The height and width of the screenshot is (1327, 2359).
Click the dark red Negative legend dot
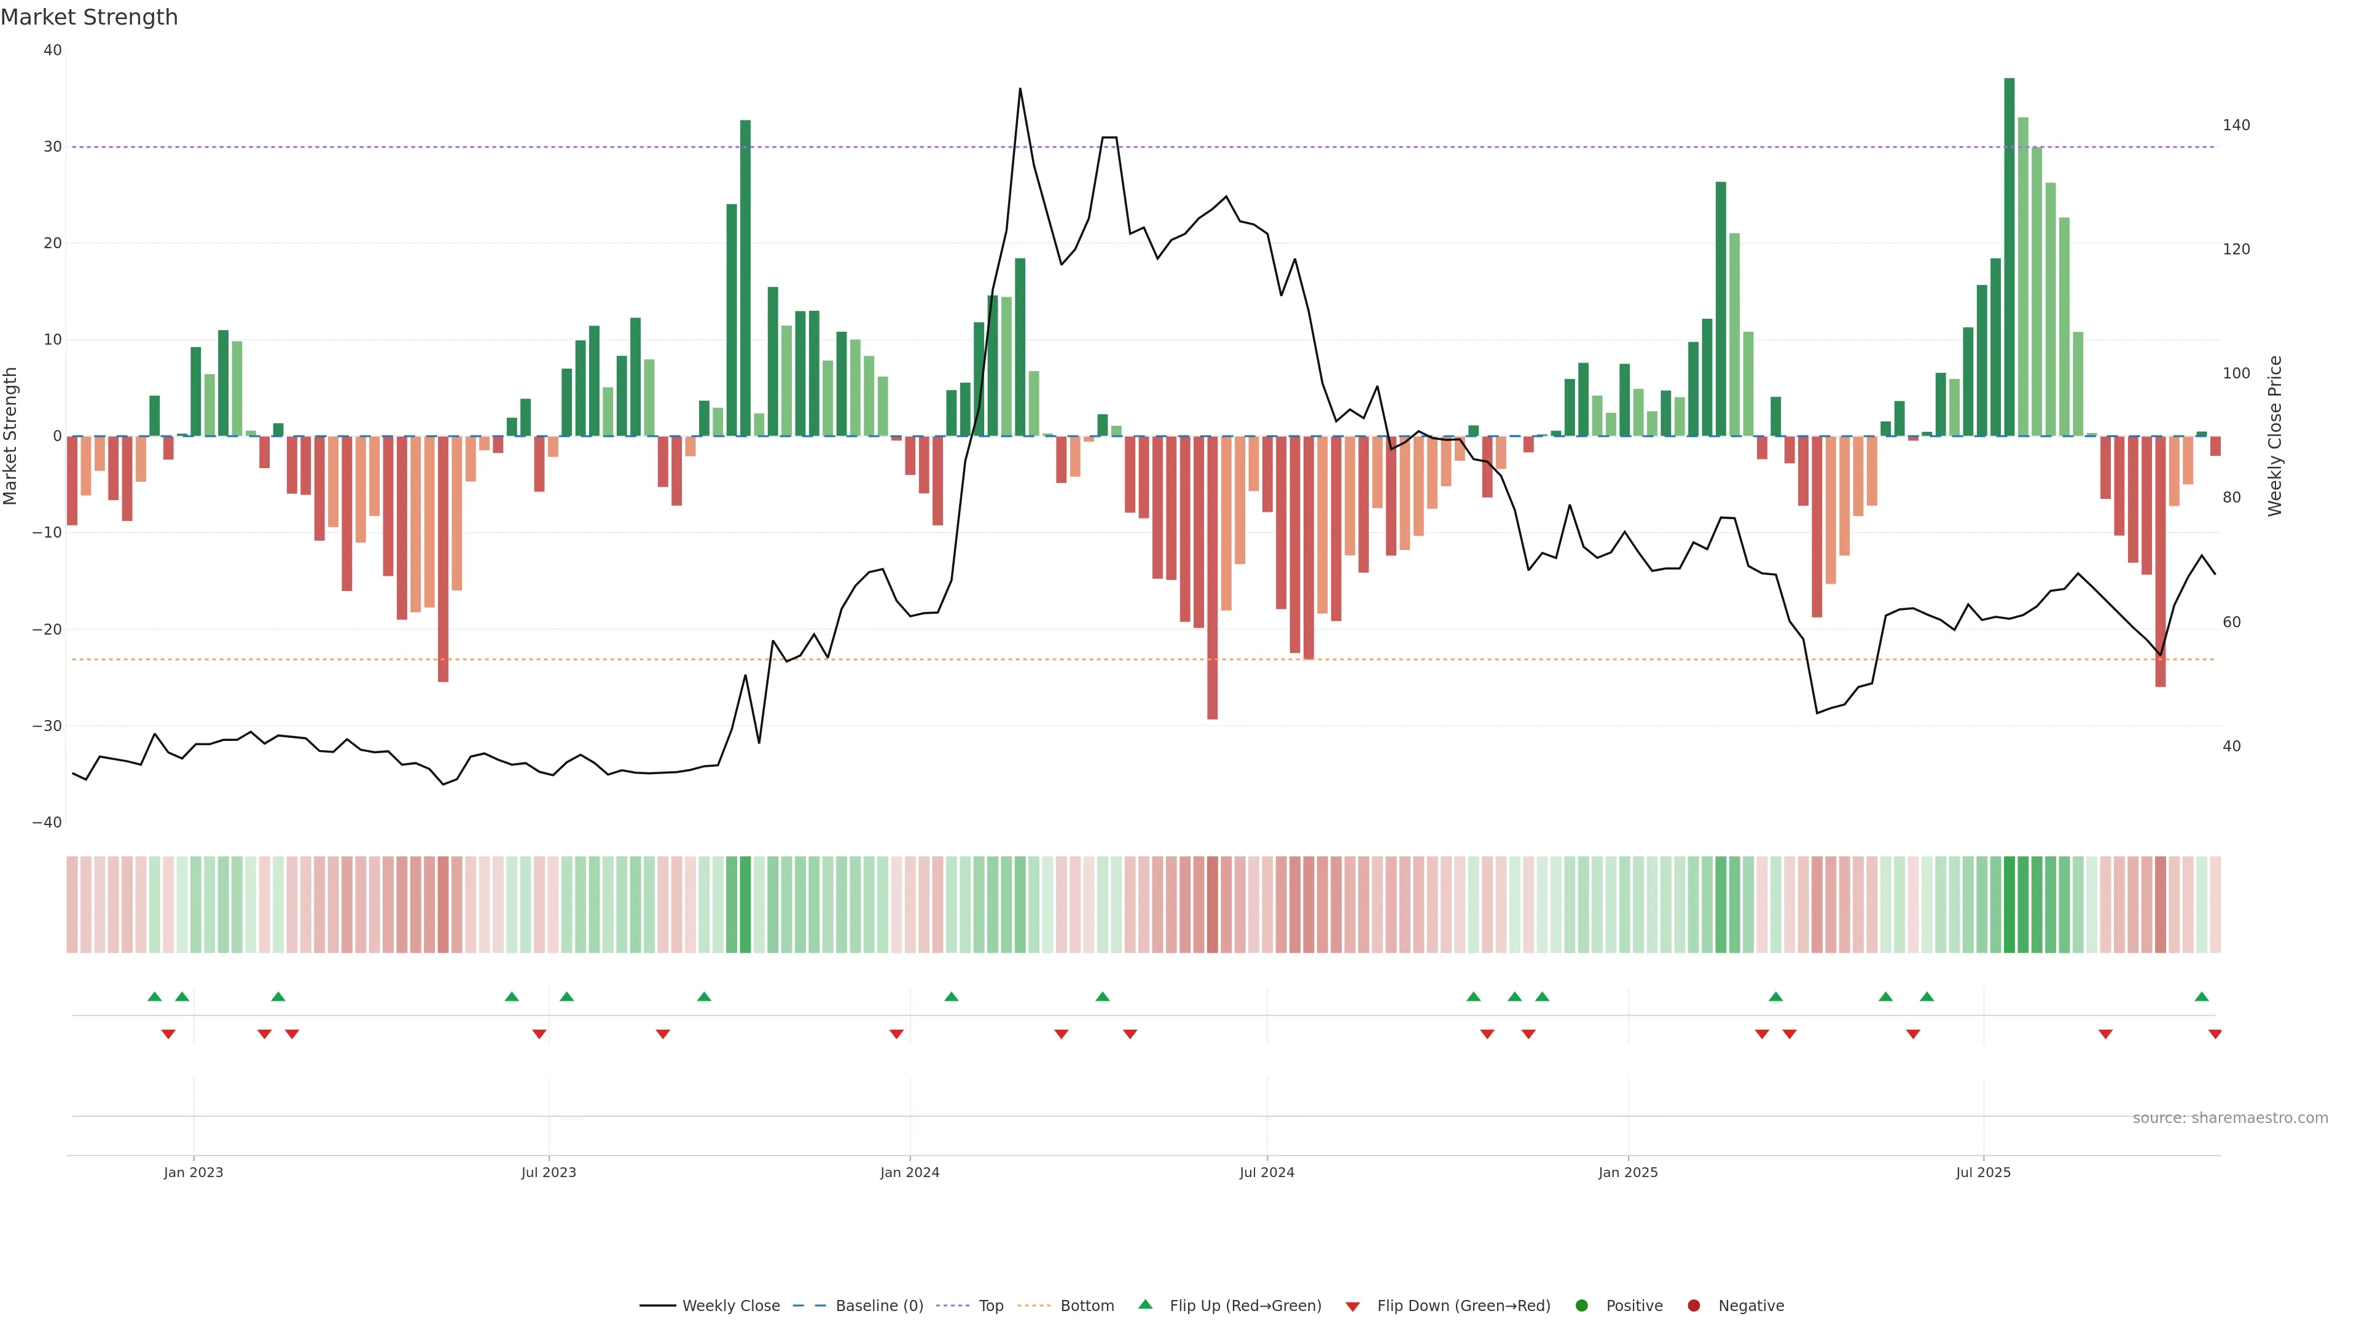pos(1693,1306)
